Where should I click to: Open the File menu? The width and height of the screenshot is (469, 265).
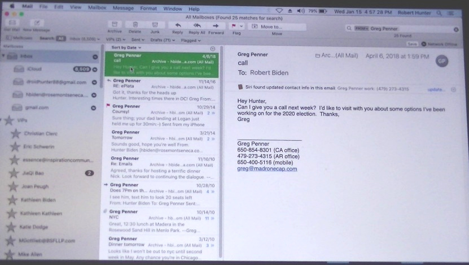43,6
